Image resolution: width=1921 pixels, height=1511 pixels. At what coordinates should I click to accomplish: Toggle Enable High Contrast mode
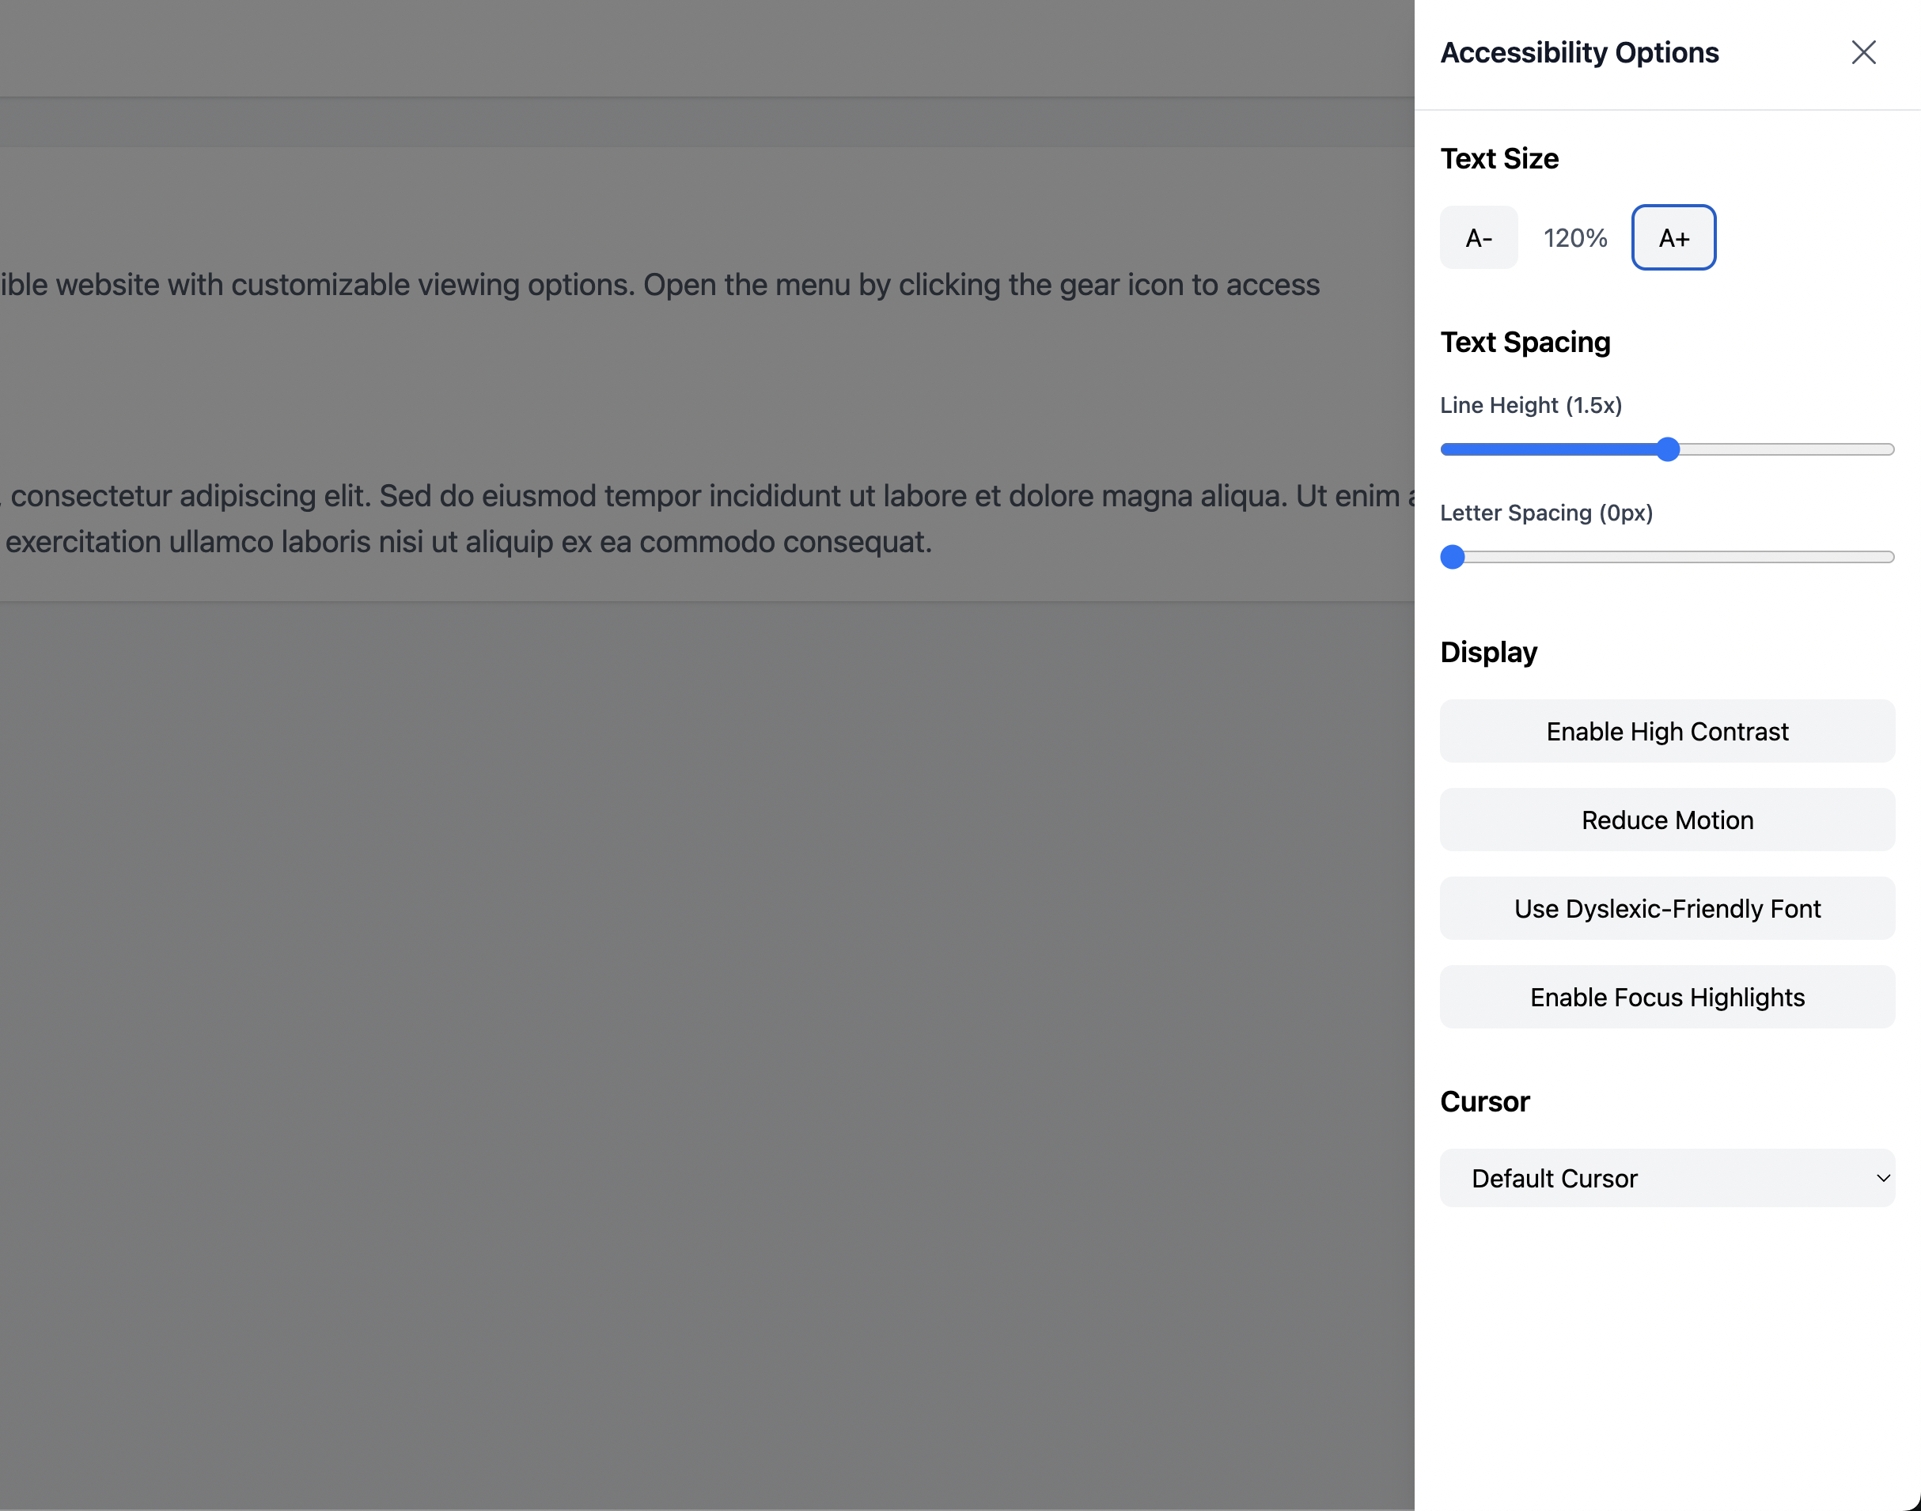coord(1667,732)
